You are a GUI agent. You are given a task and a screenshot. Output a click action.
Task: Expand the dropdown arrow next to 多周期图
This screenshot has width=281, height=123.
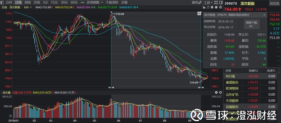[x=102, y=3]
